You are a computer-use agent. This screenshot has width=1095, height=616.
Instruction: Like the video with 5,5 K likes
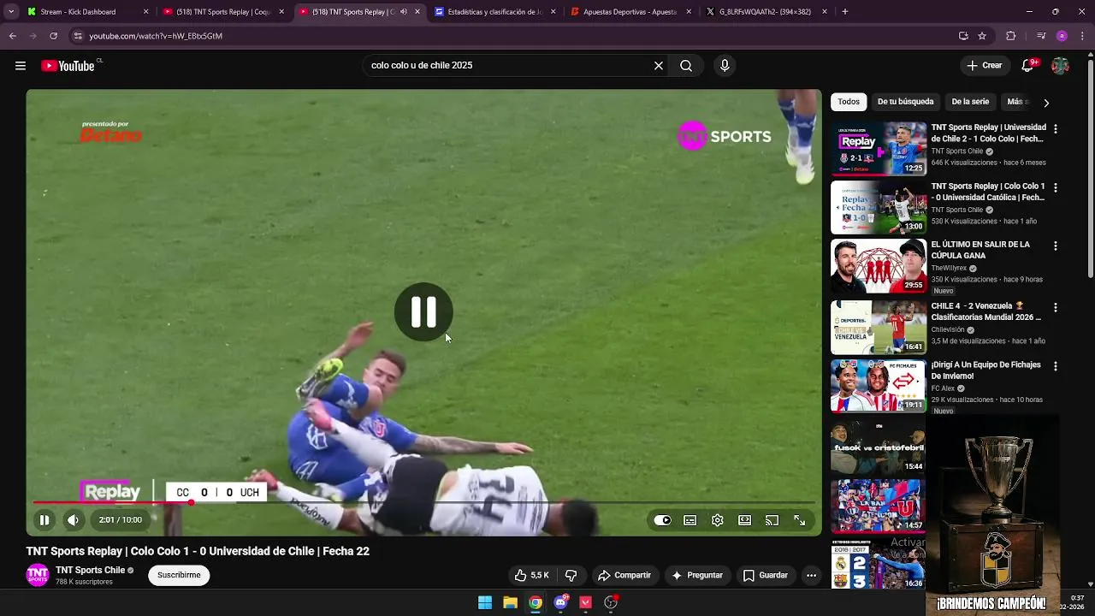point(531,575)
